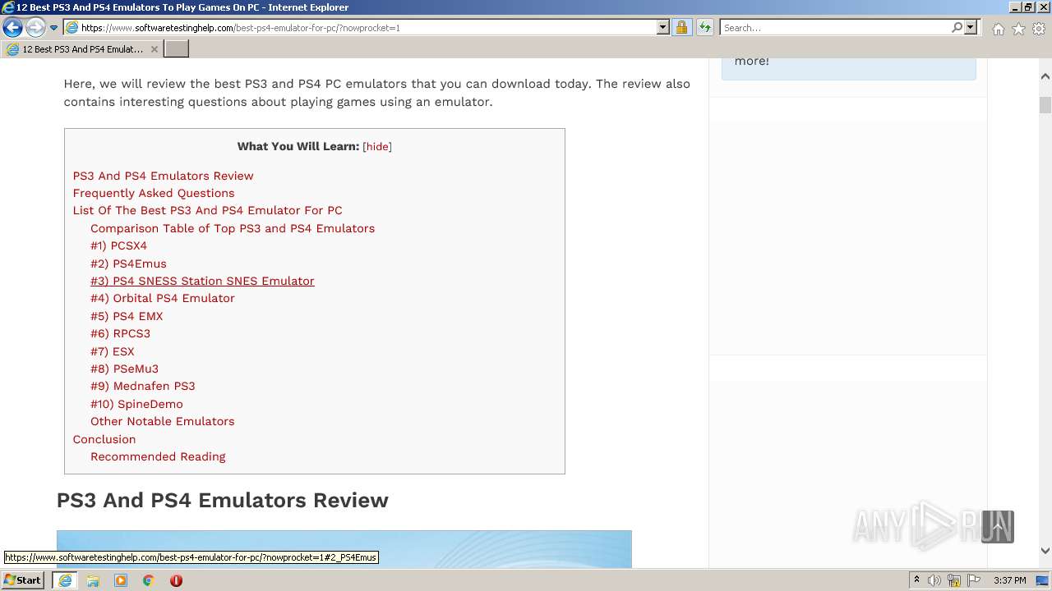Hide the What You Will Learn contents
Viewport: 1052px width, 591px height.
tap(377, 146)
